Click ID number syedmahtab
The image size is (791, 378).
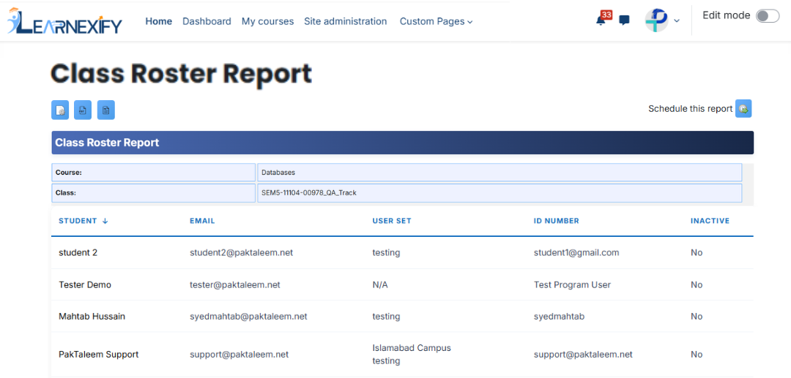[559, 317]
